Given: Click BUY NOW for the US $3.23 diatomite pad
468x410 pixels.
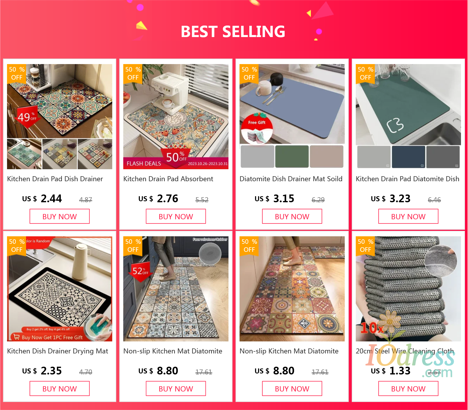Looking at the screenshot, I should coord(408,216).
